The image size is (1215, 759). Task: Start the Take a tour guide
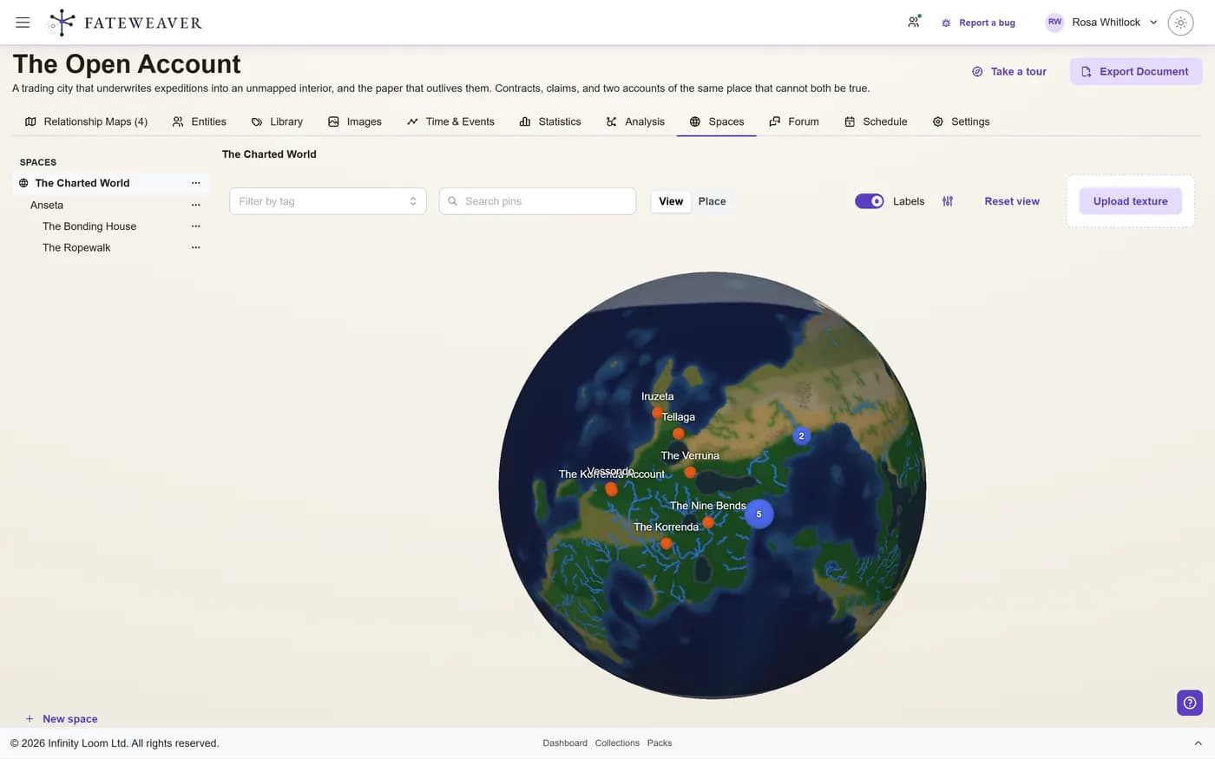pyautogui.click(x=1009, y=71)
